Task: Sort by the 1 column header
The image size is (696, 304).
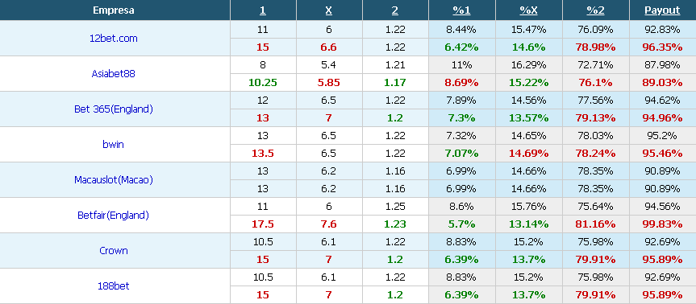Action: [263, 10]
